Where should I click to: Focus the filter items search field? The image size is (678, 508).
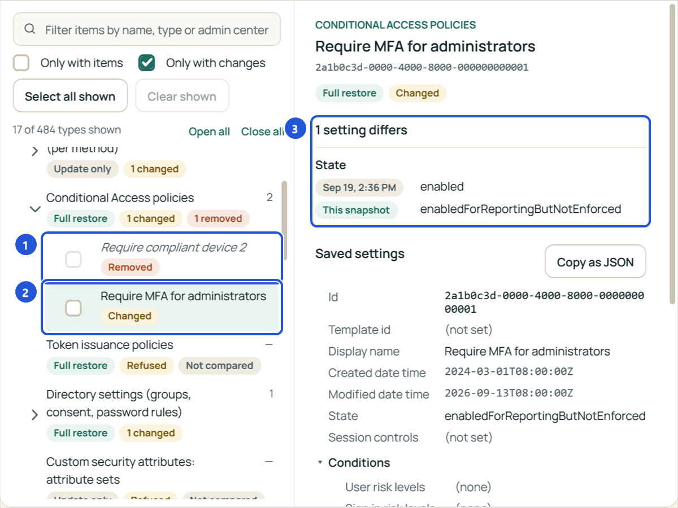point(147,29)
